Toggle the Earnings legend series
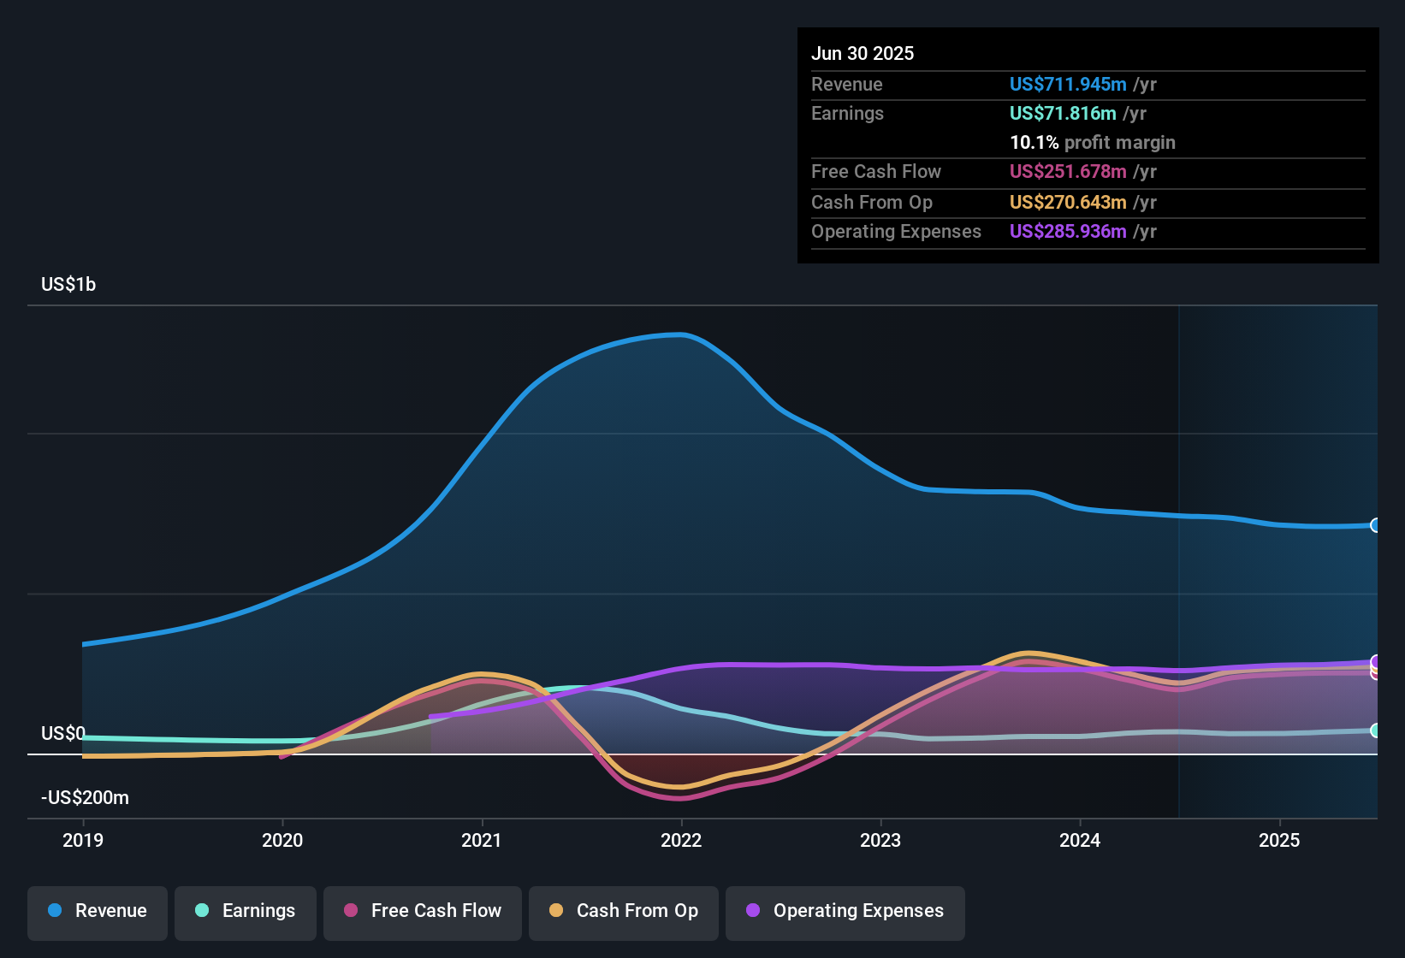This screenshot has width=1405, height=958. pos(246,911)
